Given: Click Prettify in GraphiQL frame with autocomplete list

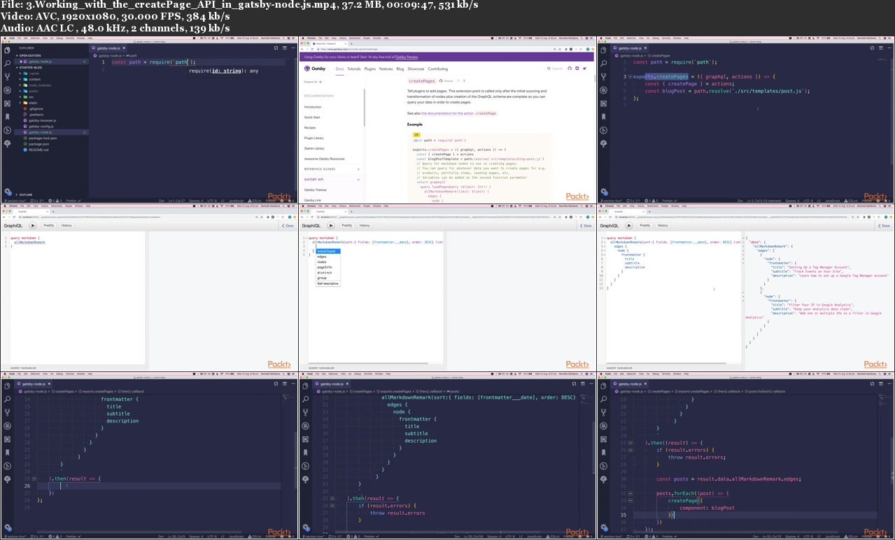Looking at the screenshot, I should [x=347, y=225].
